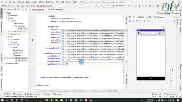
Task: Switch editor to Code view
Action: pos(160,13)
